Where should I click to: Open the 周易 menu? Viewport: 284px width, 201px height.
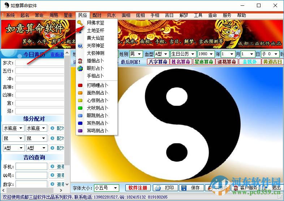[x=53, y=15]
